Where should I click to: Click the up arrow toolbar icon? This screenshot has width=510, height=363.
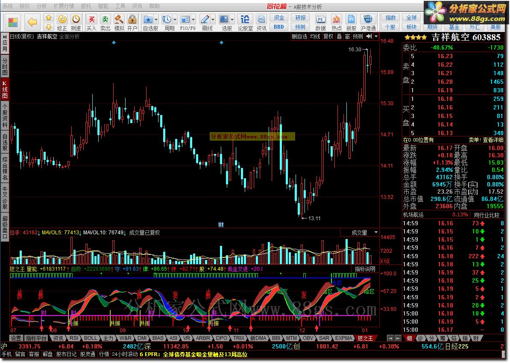point(48,18)
